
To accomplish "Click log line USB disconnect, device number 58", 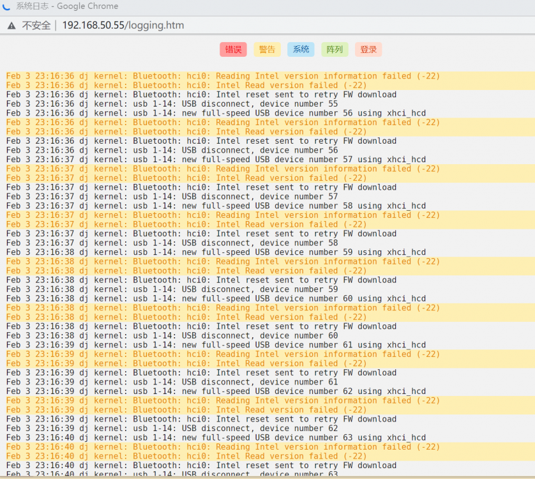I will point(172,243).
